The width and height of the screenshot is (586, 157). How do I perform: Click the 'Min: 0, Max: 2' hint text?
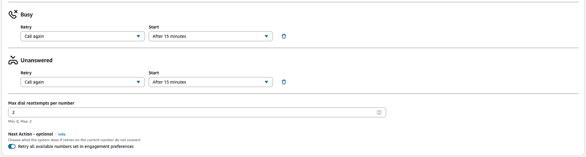[x=20, y=121]
